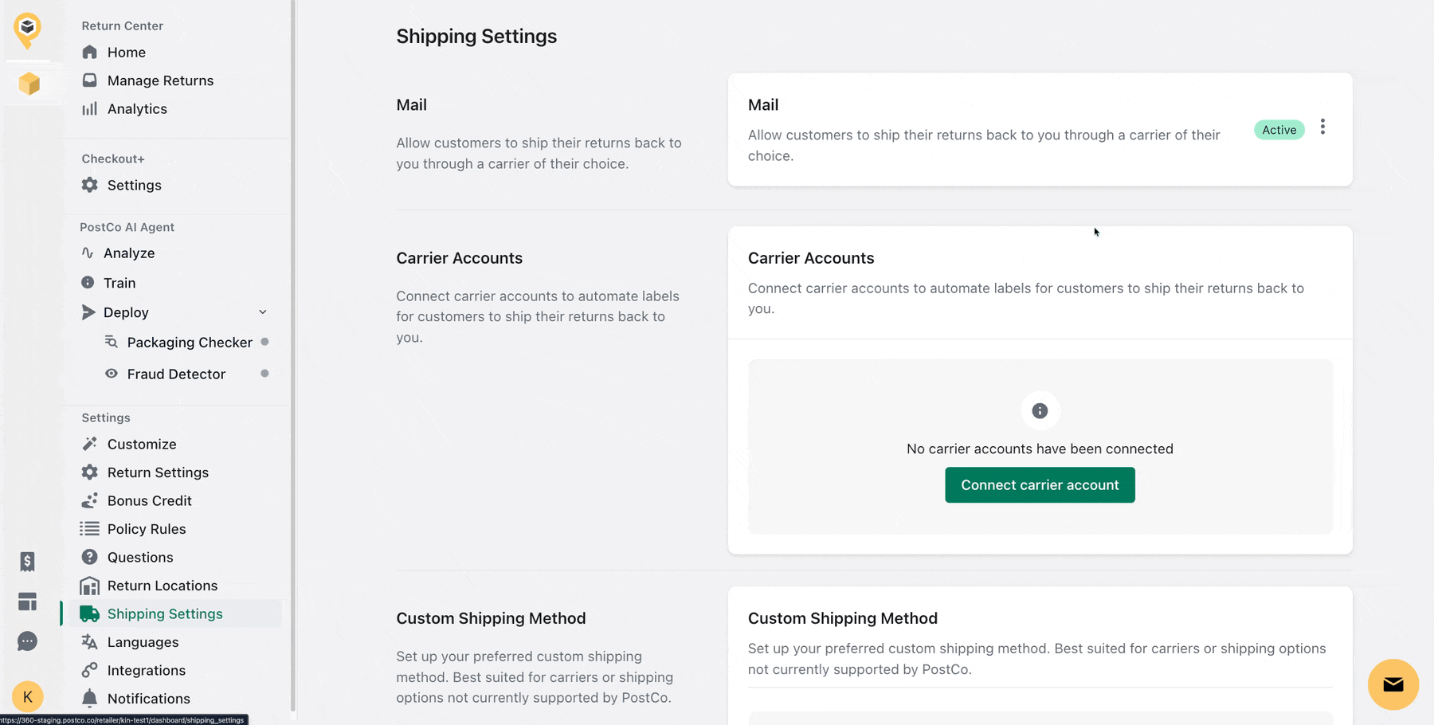Screen dimensions: 1434x725
Task: Collapse the Deploy section chevron
Action: pyautogui.click(x=263, y=312)
